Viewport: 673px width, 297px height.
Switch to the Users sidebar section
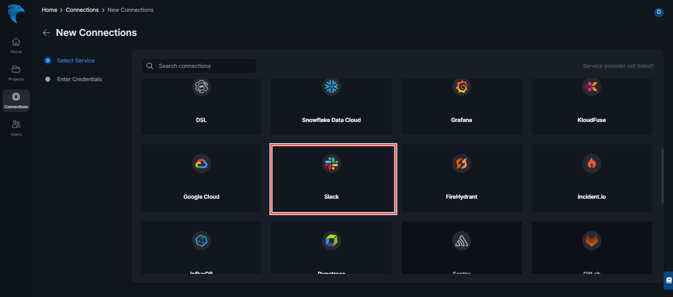[16, 127]
